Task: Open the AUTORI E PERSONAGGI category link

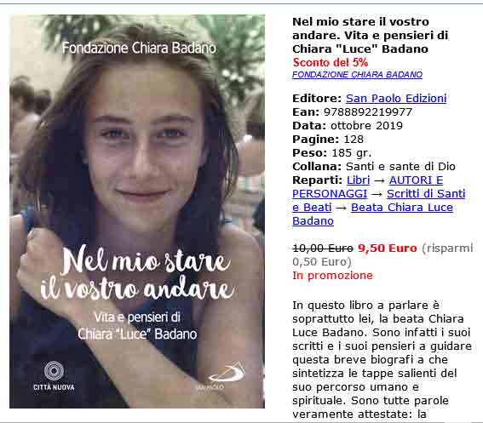Action: point(368,187)
